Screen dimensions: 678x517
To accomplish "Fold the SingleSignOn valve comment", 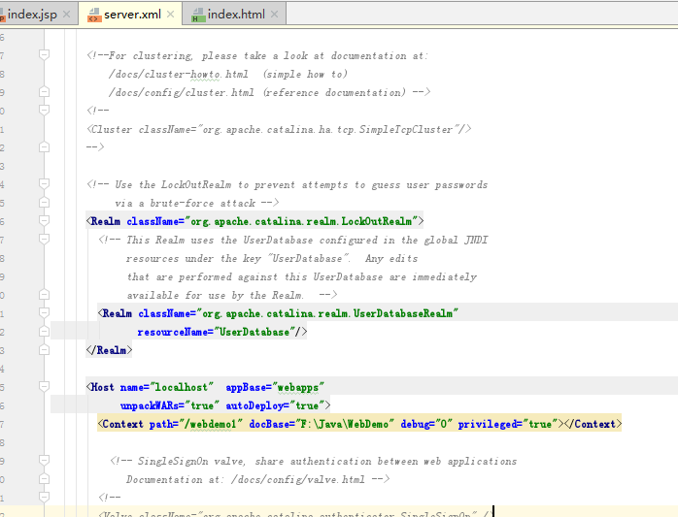I will pyautogui.click(x=44, y=461).
